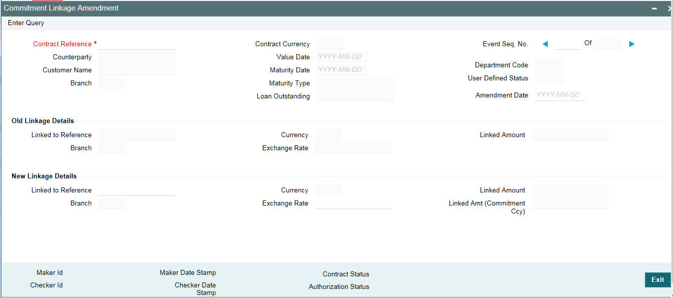Minimize the Commitment Linkage Amendment window

[654, 9]
